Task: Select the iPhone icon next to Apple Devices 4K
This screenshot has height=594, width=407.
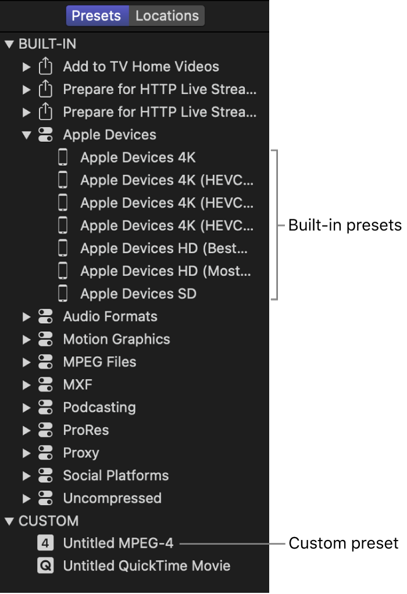Action: tap(62, 157)
